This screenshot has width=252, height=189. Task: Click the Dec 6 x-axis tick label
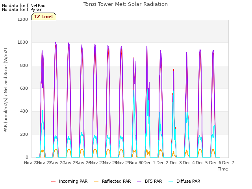(x=215, y=163)
